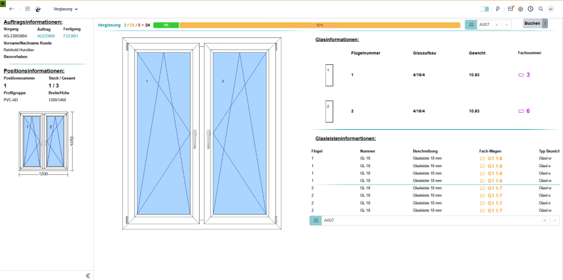Open the settings gear icon

(521, 9)
